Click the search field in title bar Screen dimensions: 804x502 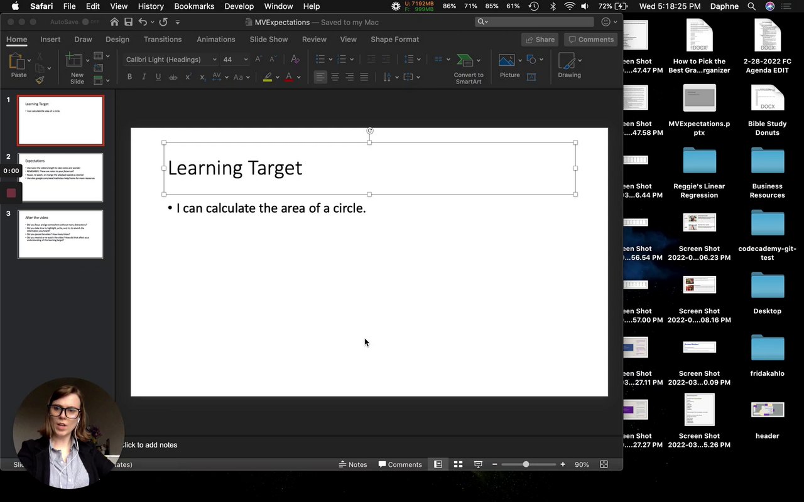point(535,22)
